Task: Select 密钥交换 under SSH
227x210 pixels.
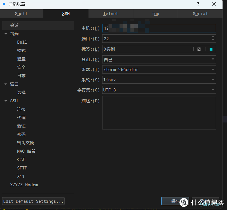Action: tap(25, 143)
